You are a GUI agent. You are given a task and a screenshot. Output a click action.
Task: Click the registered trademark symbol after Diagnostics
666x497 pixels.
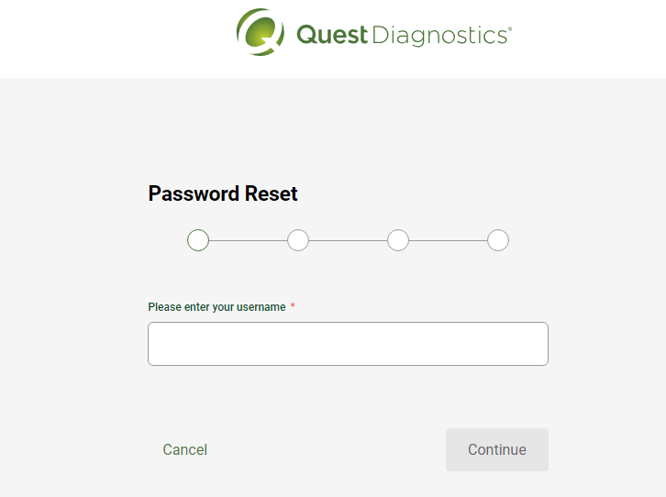pos(510,28)
